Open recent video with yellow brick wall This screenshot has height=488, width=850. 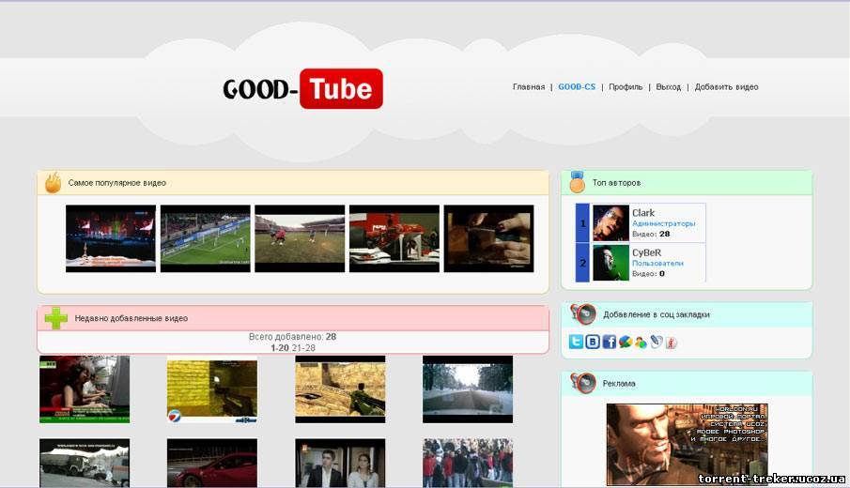tap(212, 389)
